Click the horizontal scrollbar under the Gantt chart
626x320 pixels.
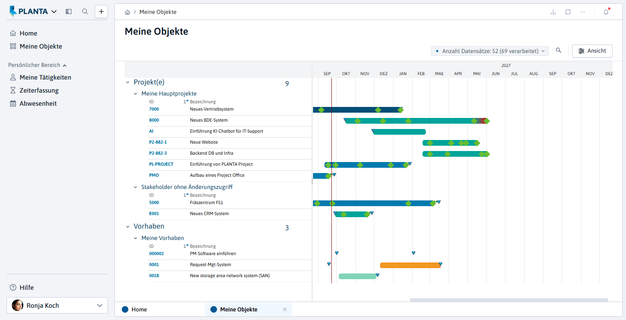coord(509,300)
